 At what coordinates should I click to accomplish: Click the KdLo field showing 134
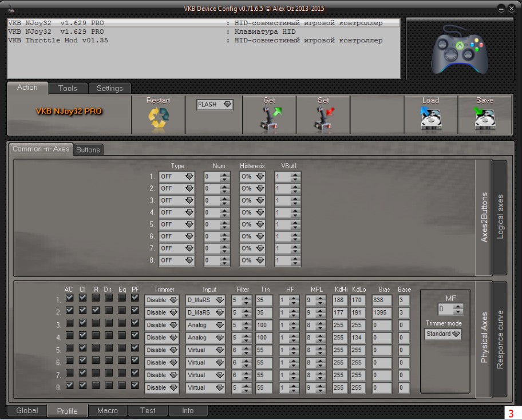point(358,338)
